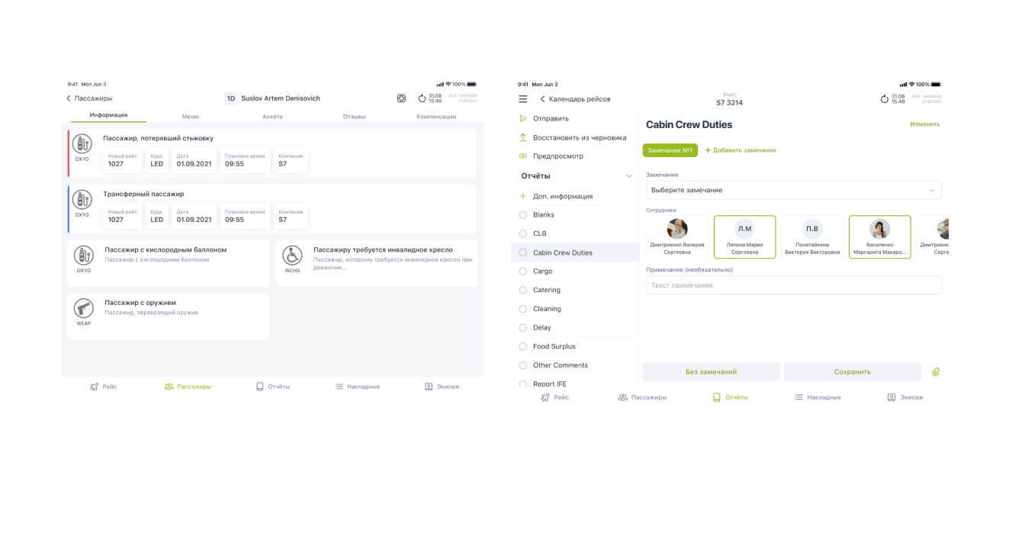
Task: Go back to Календарь рейсов
Action: pos(575,99)
